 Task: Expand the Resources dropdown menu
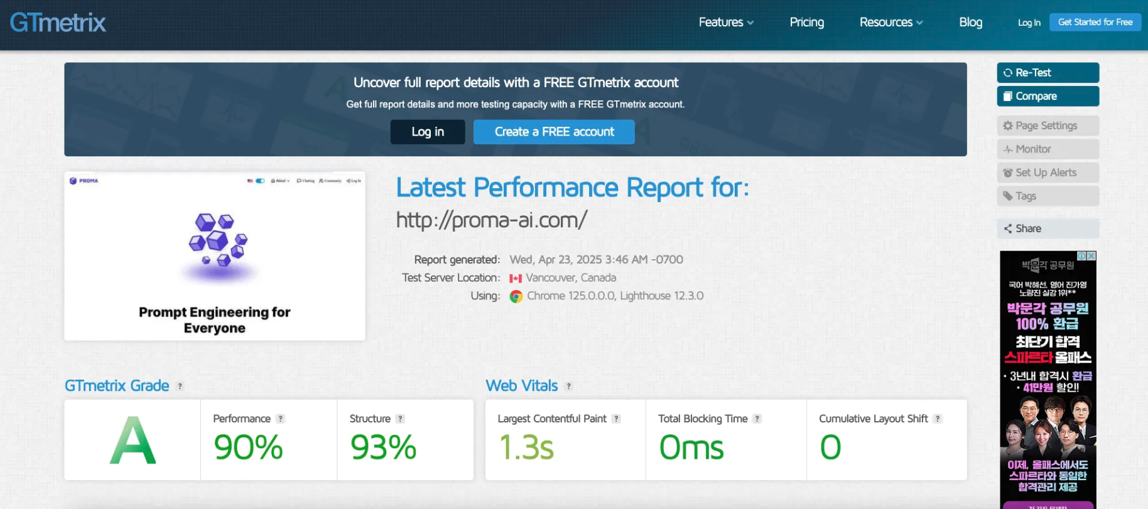(891, 22)
